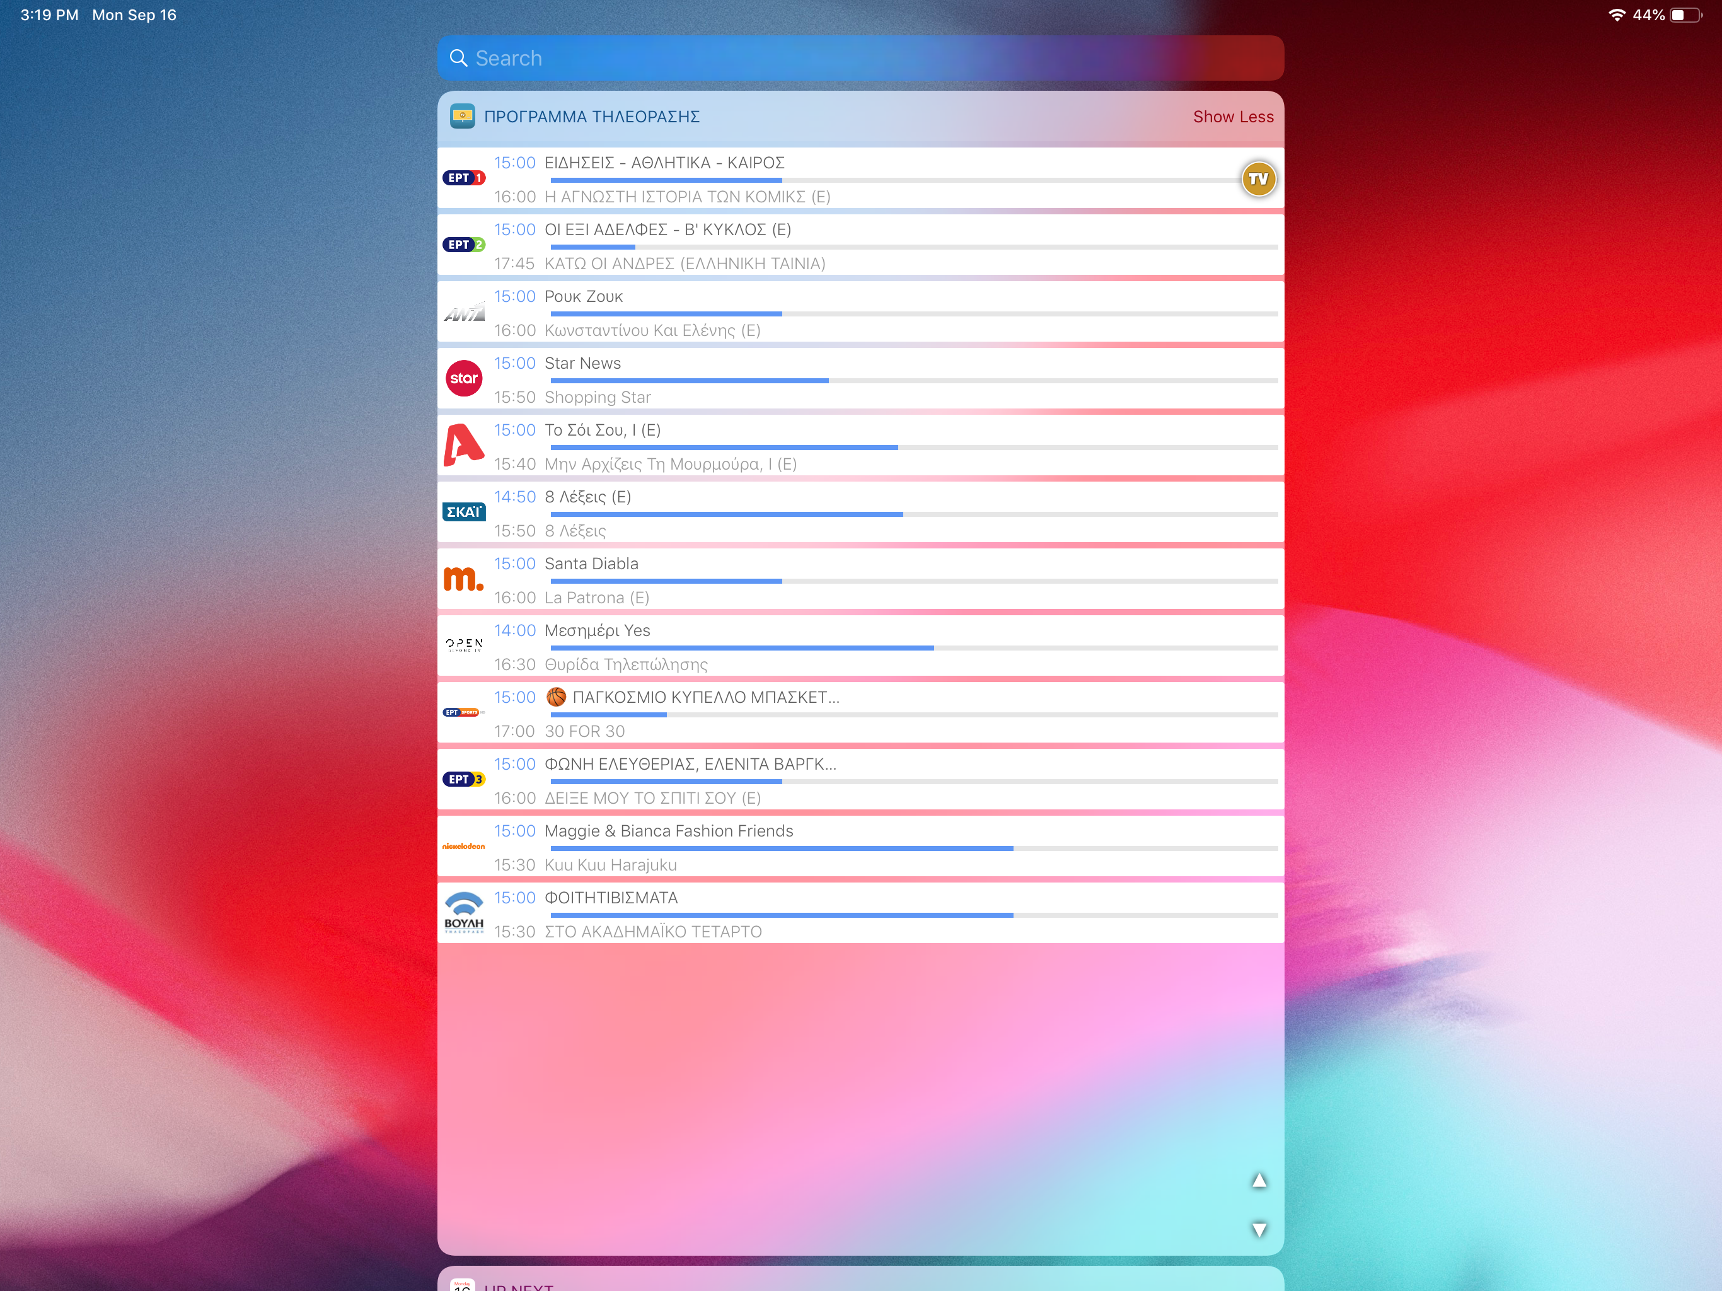Open the ΠΡΟΓΡΑΜΜΑ ΤΗΛΕΟΡΑΣΗΣ widget app icon
This screenshot has width=1722, height=1291.
[463, 117]
